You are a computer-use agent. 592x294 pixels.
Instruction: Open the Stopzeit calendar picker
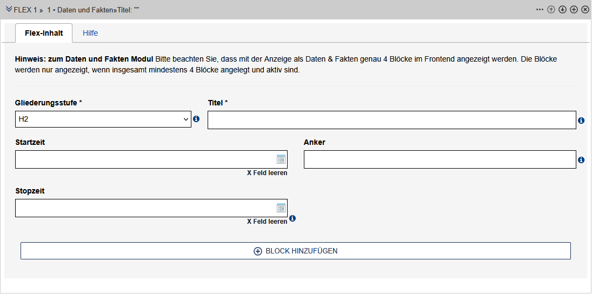(281, 208)
